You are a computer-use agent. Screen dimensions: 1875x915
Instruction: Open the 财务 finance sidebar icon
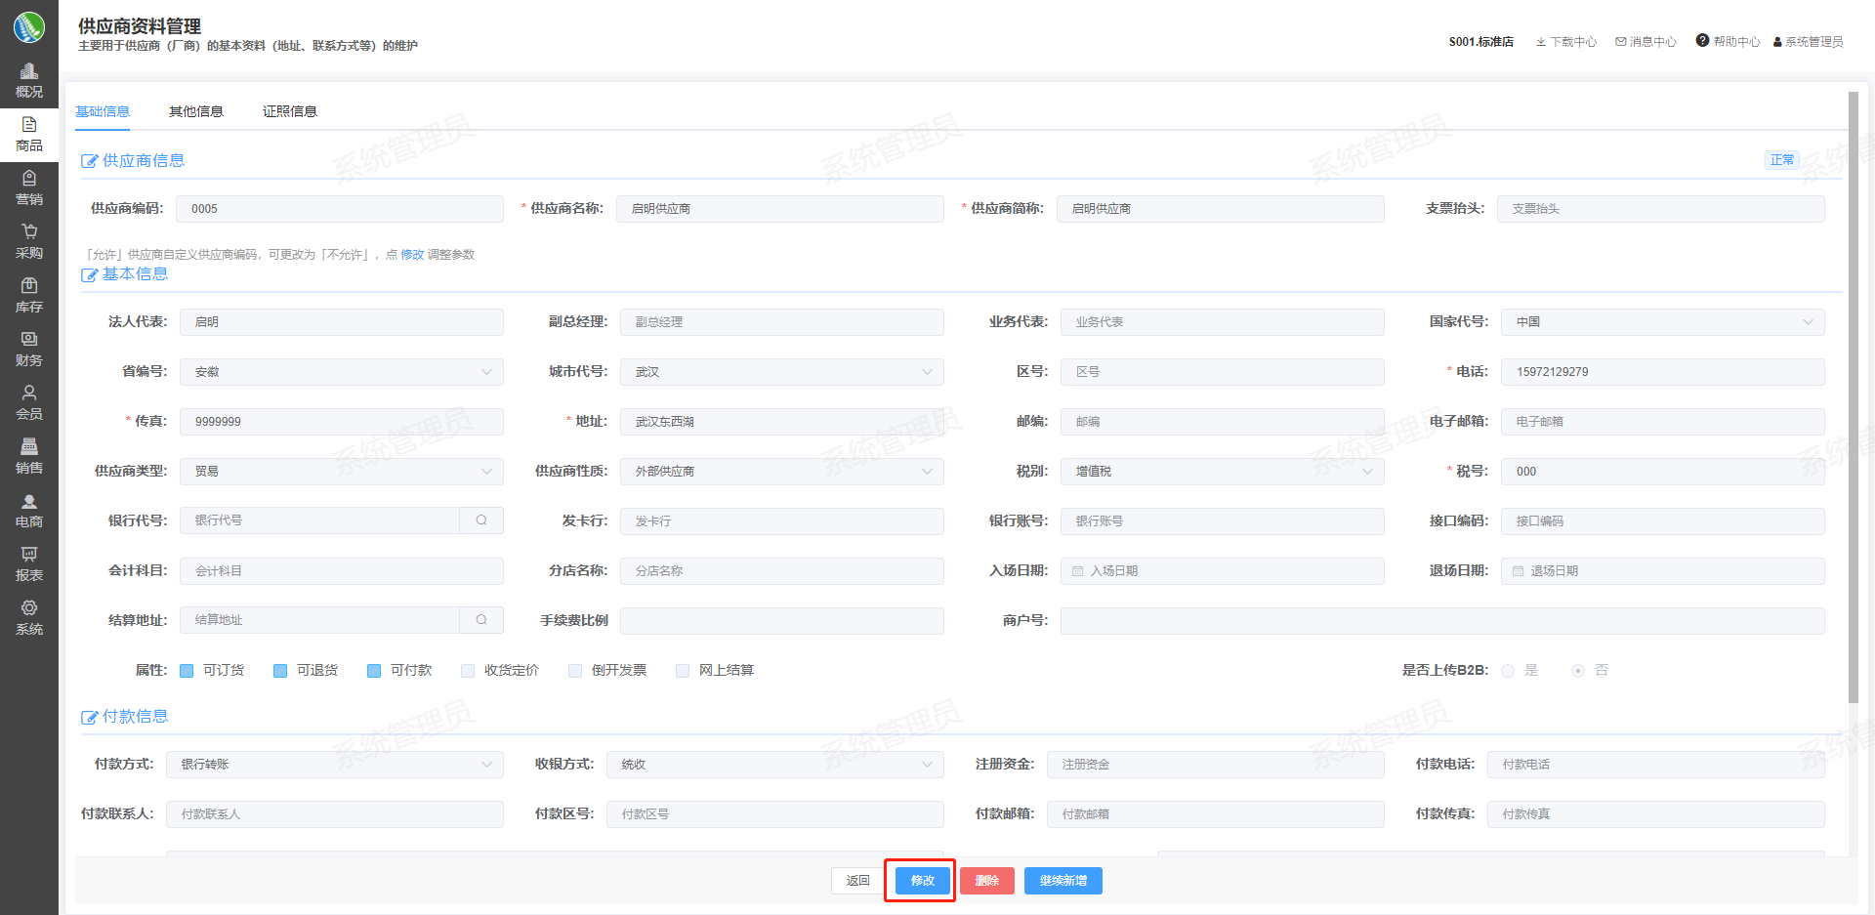[x=29, y=339]
